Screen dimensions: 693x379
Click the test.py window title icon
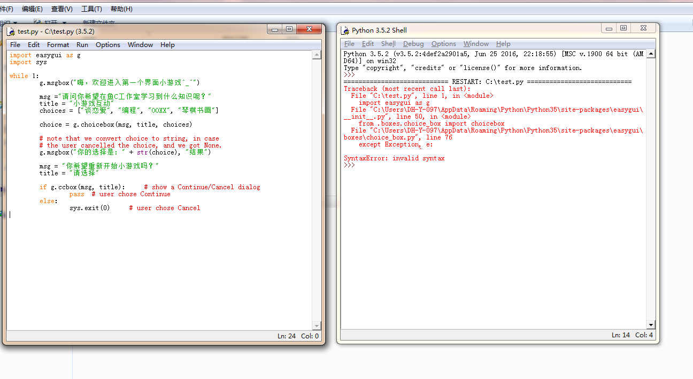click(x=11, y=32)
